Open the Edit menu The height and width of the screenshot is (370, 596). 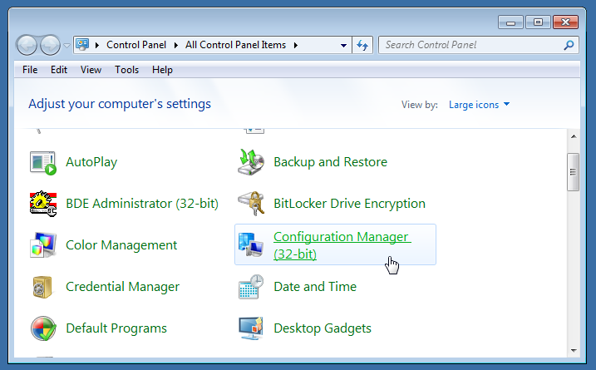point(59,70)
